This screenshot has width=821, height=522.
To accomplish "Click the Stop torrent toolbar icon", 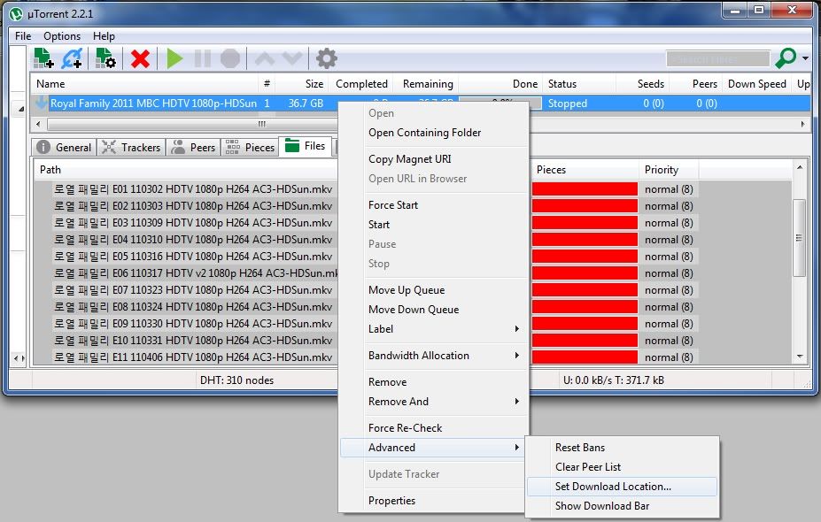I will pos(230,58).
